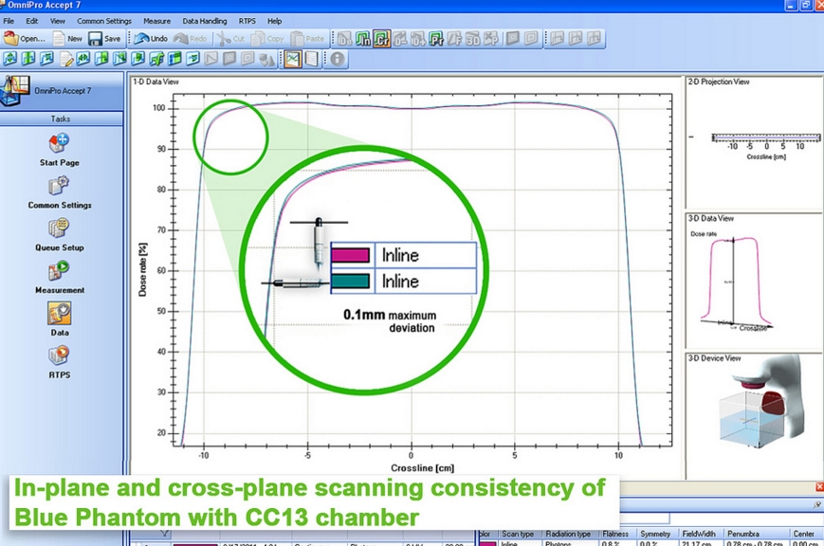Click the pin icon on the lower panel

tap(817, 504)
